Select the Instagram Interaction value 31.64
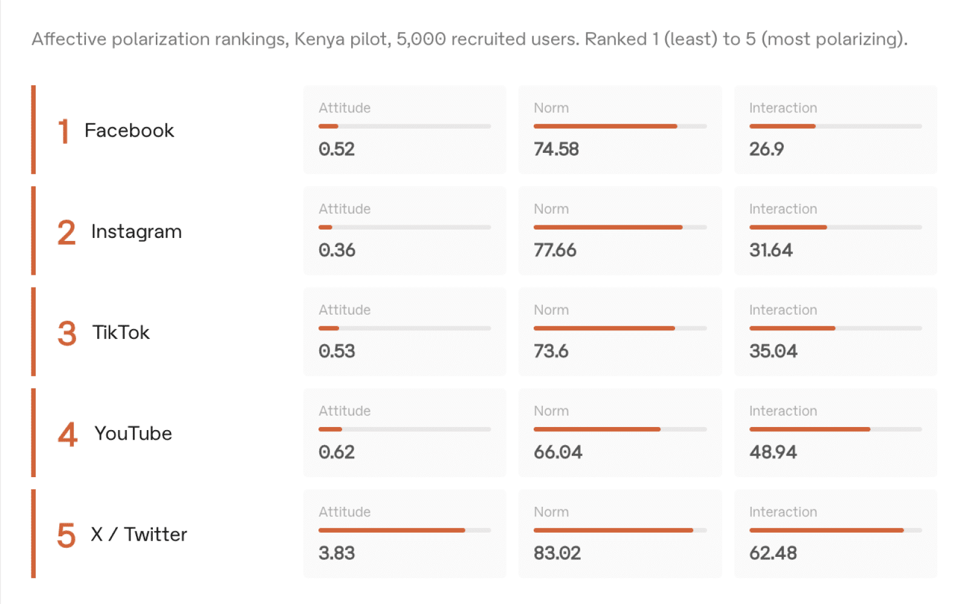The width and height of the screenshot is (967, 604). tap(771, 250)
